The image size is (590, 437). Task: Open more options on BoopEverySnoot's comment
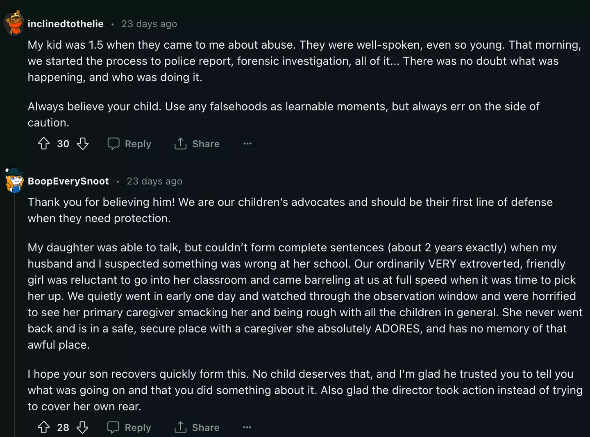pyautogui.click(x=247, y=428)
